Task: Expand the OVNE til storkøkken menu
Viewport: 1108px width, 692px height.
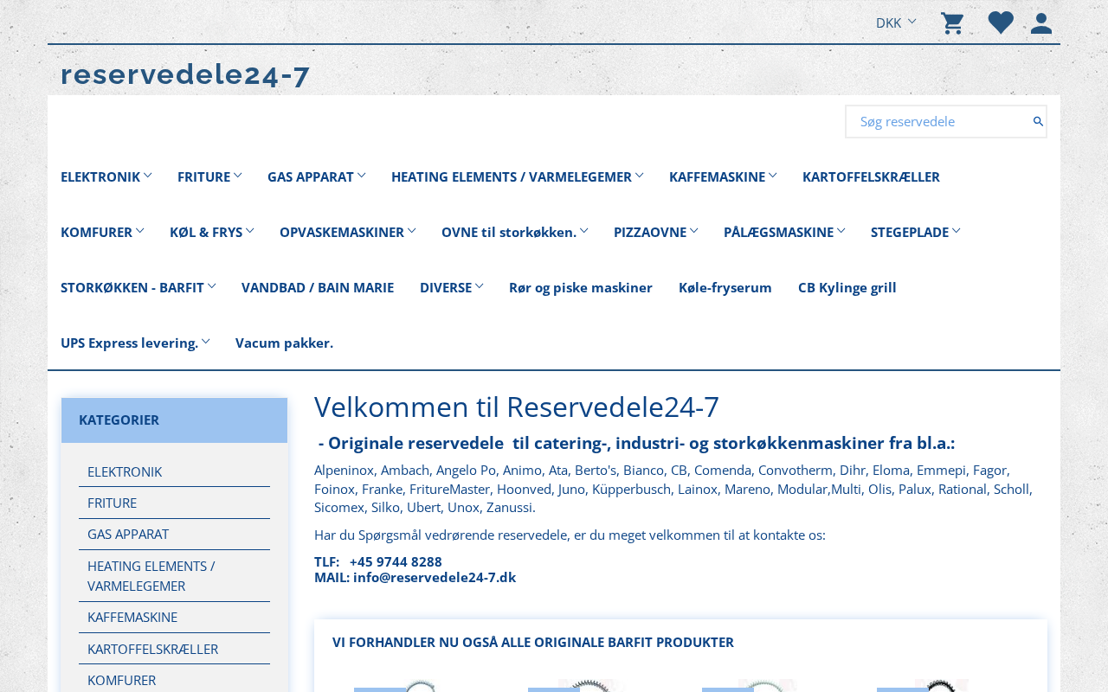Action: click(x=515, y=232)
